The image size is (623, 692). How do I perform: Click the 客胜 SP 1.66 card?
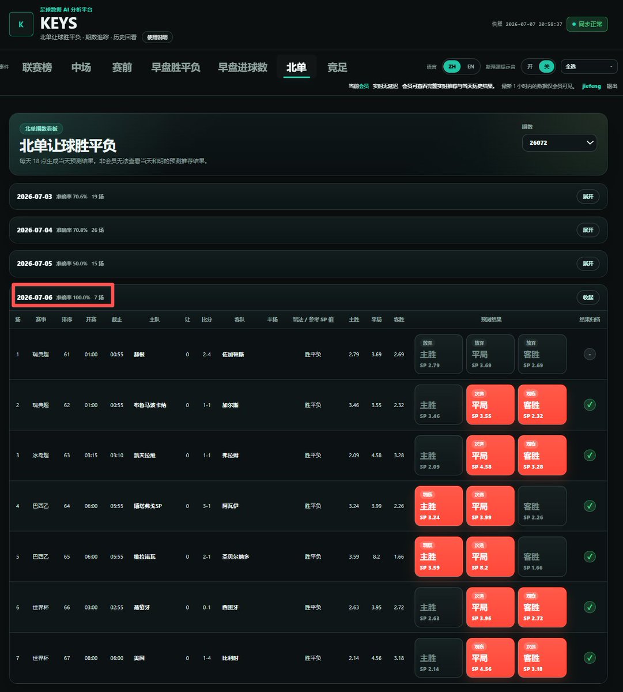[542, 556]
